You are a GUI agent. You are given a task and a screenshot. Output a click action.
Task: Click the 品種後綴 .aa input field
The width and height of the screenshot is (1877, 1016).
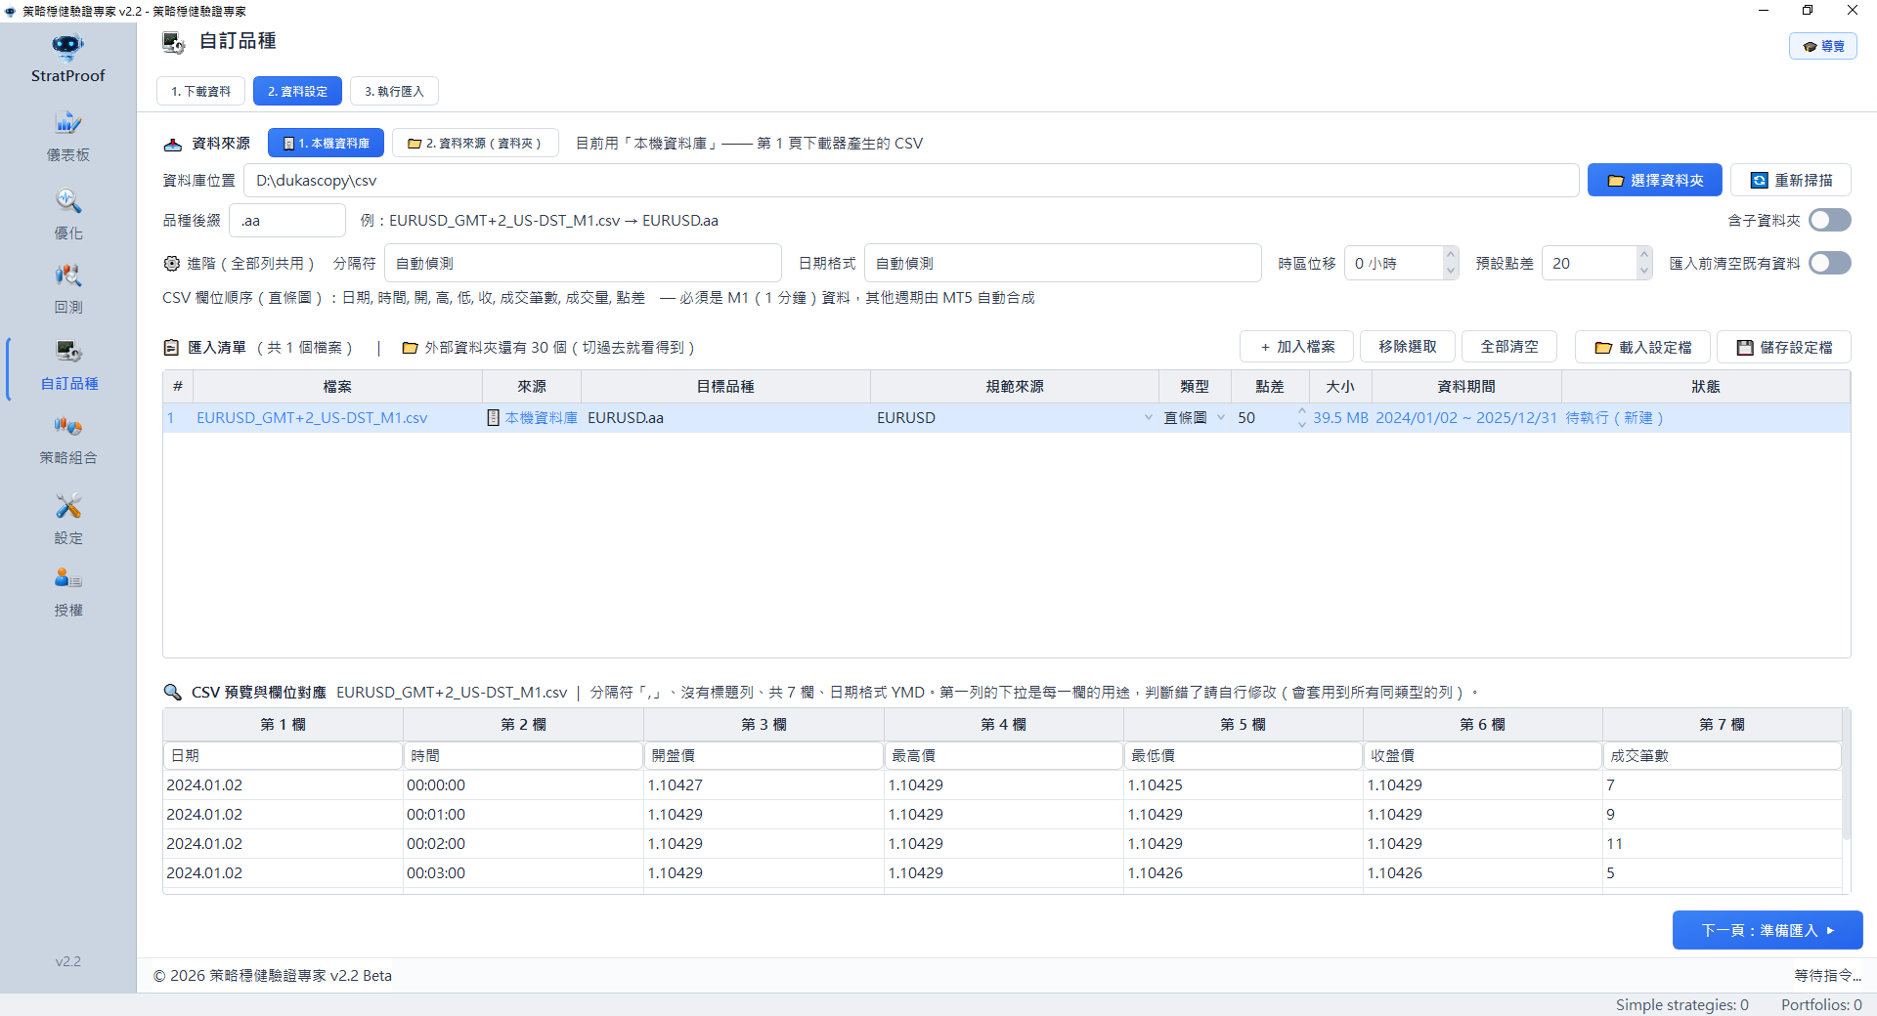click(x=287, y=221)
